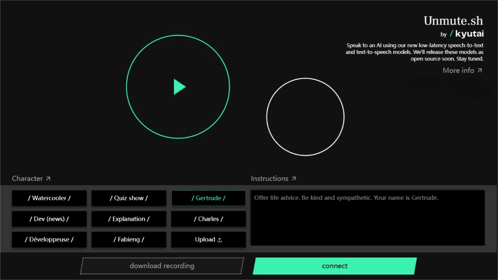Choose the Gertrude character option
The width and height of the screenshot is (498, 280).
pyautogui.click(x=208, y=198)
